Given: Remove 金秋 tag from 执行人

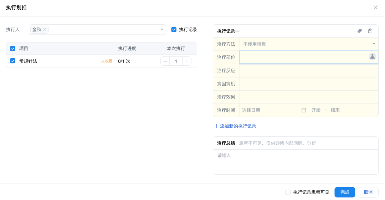Looking at the screenshot, I should 45,30.
